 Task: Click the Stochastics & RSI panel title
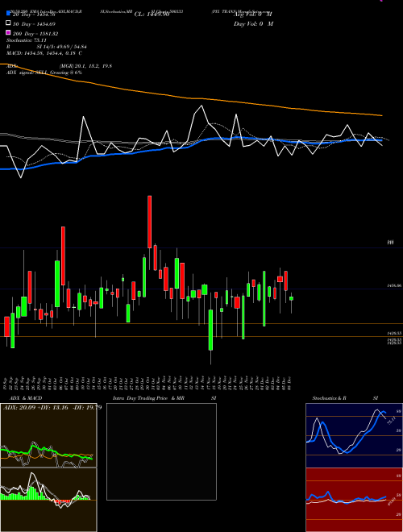[345, 398]
